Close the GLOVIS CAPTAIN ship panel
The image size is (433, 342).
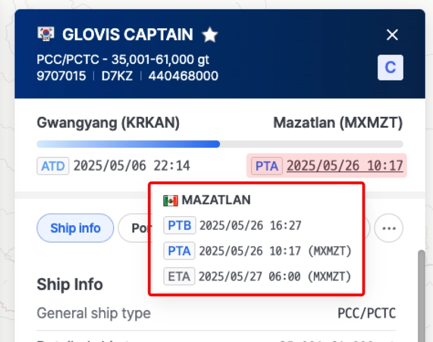click(x=392, y=35)
